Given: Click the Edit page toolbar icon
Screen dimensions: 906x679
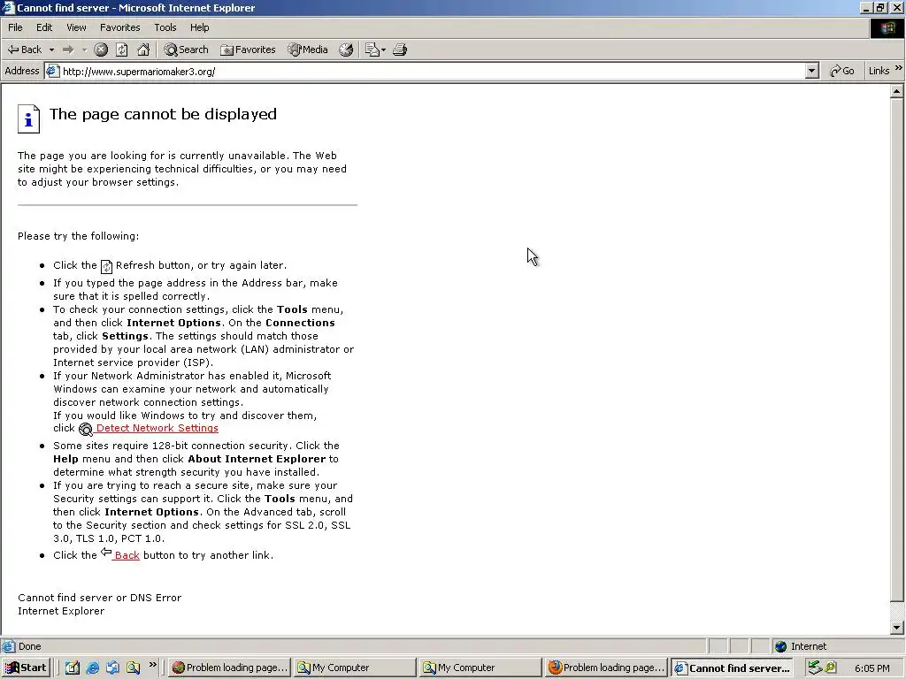Looking at the screenshot, I should 372,50.
